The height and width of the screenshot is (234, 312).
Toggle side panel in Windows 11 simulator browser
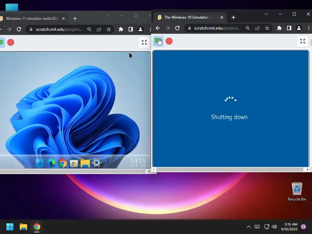[x=130, y=29]
